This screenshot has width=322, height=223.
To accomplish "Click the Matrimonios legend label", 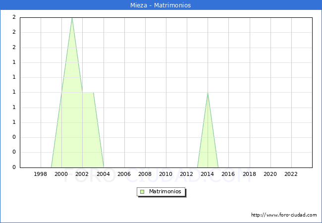I will pyautogui.click(x=165, y=191).
